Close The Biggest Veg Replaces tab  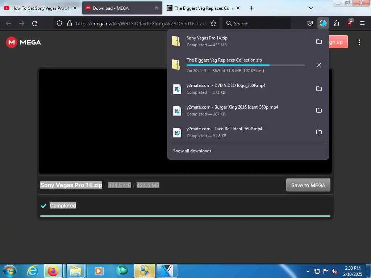coord(238,8)
